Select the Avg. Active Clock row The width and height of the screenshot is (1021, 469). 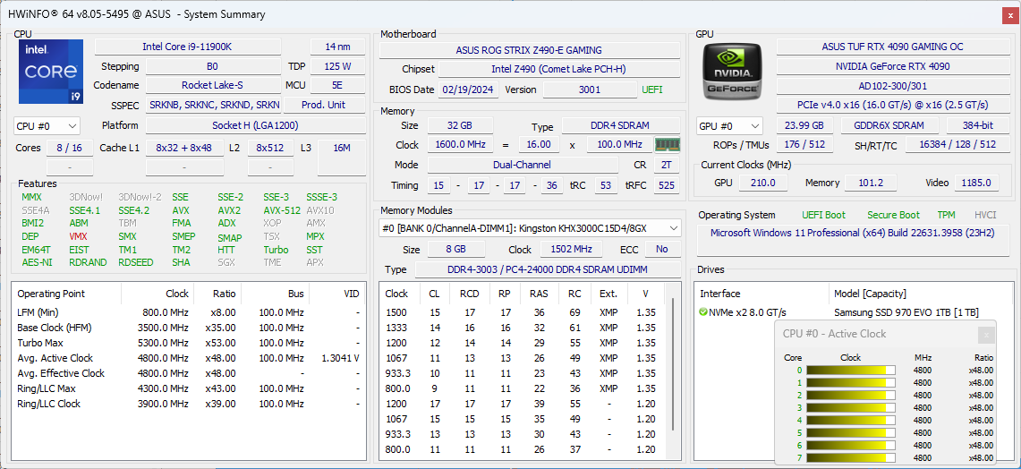click(x=189, y=358)
